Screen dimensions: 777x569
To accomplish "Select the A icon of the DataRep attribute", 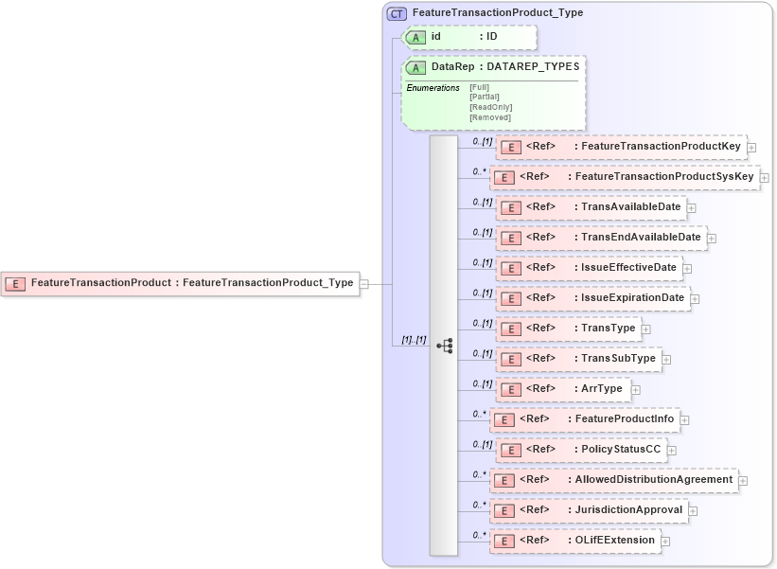I will [415, 67].
